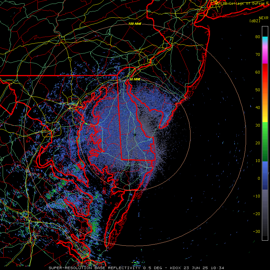This screenshot has height=270, width=270.
Task: Click the '23 JUN 25 10:34' timestamp
Action: tap(204, 268)
